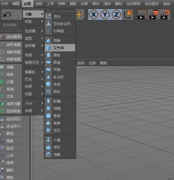Create a 空白多边形 object

pyautogui.click(x=60, y=24)
